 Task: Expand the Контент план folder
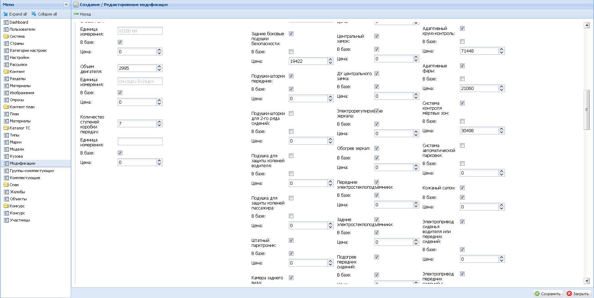[x=6, y=107]
